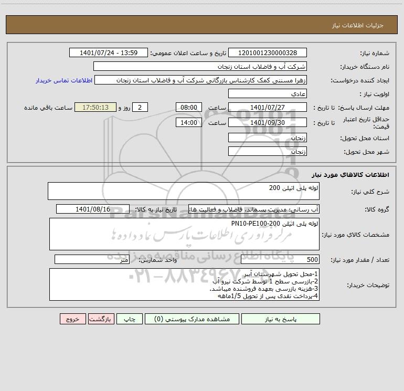Click the section title اطلاعات کالاهای مورد نیاز

click(350, 175)
